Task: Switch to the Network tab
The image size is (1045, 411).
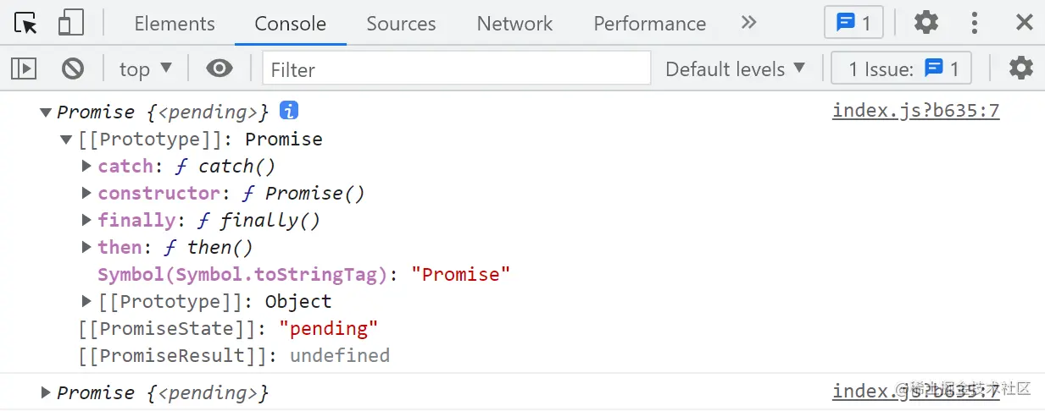Action: click(x=514, y=24)
